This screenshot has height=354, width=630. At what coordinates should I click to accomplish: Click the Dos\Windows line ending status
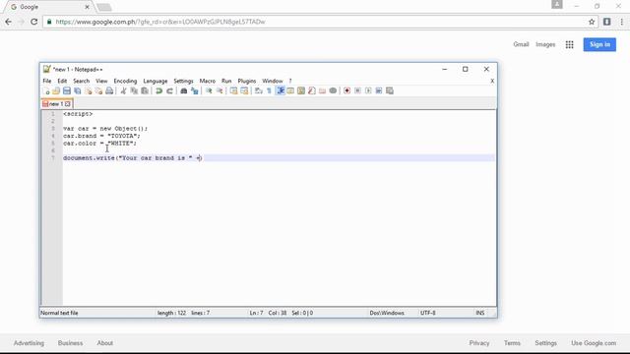pyautogui.click(x=387, y=313)
